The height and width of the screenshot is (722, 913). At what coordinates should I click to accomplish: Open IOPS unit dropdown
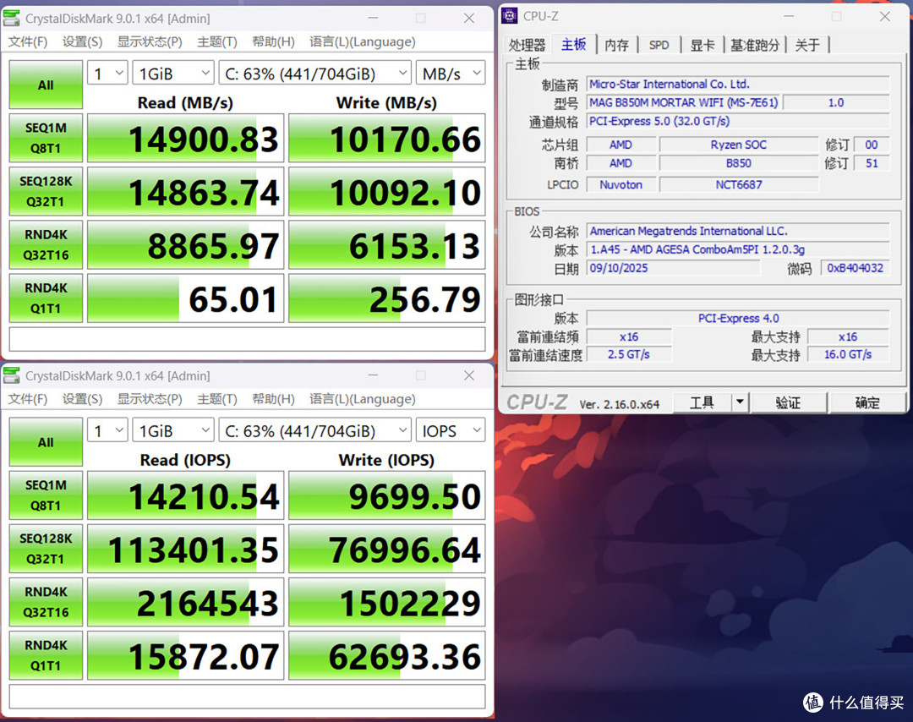(x=451, y=431)
